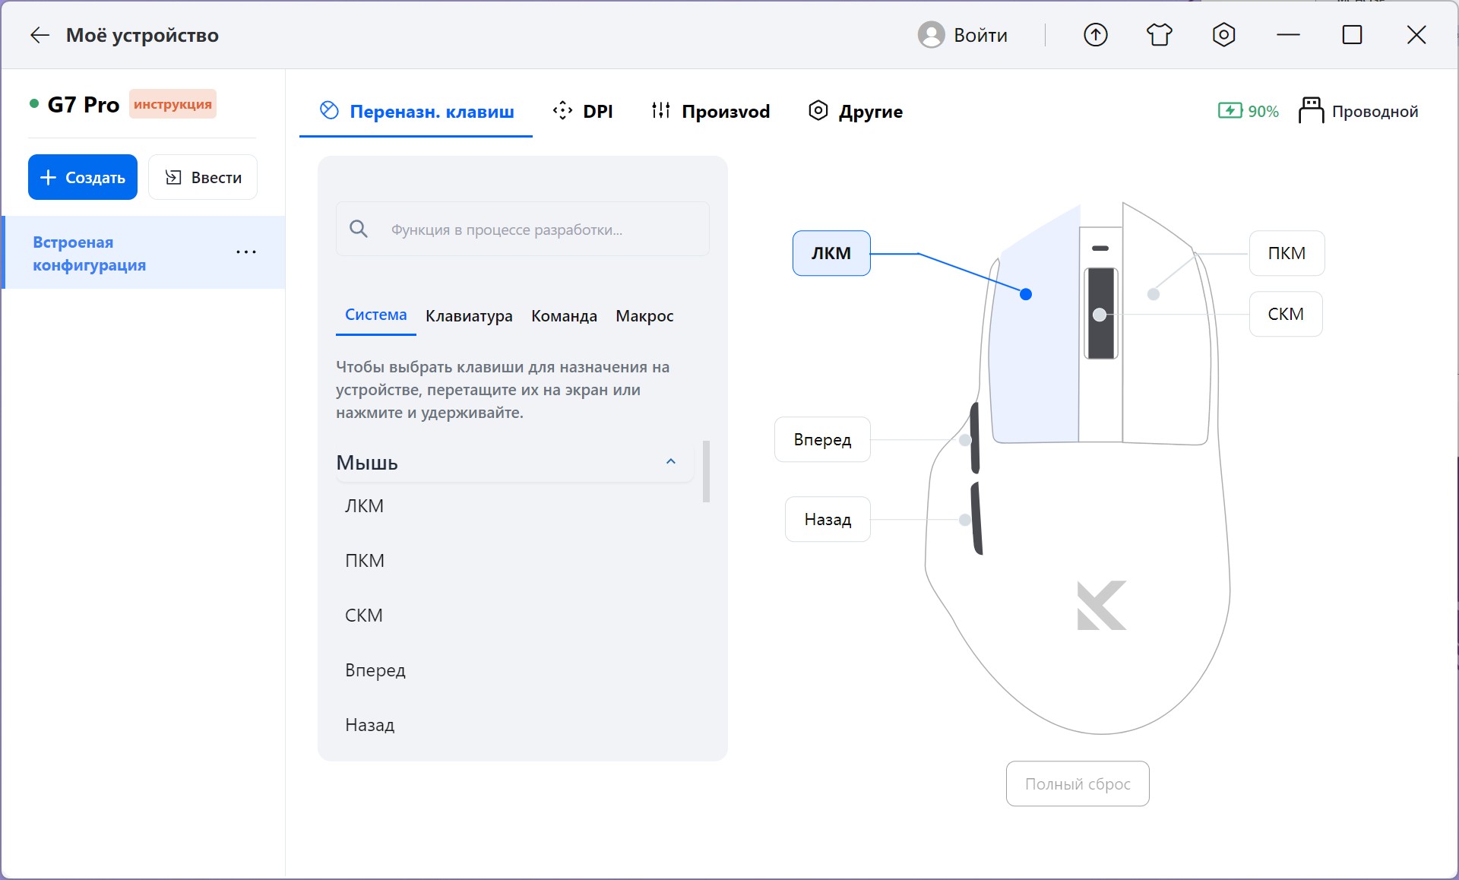Maximize the window
The image size is (1459, 880).
pyautogui.click(x=1352, y=35)
